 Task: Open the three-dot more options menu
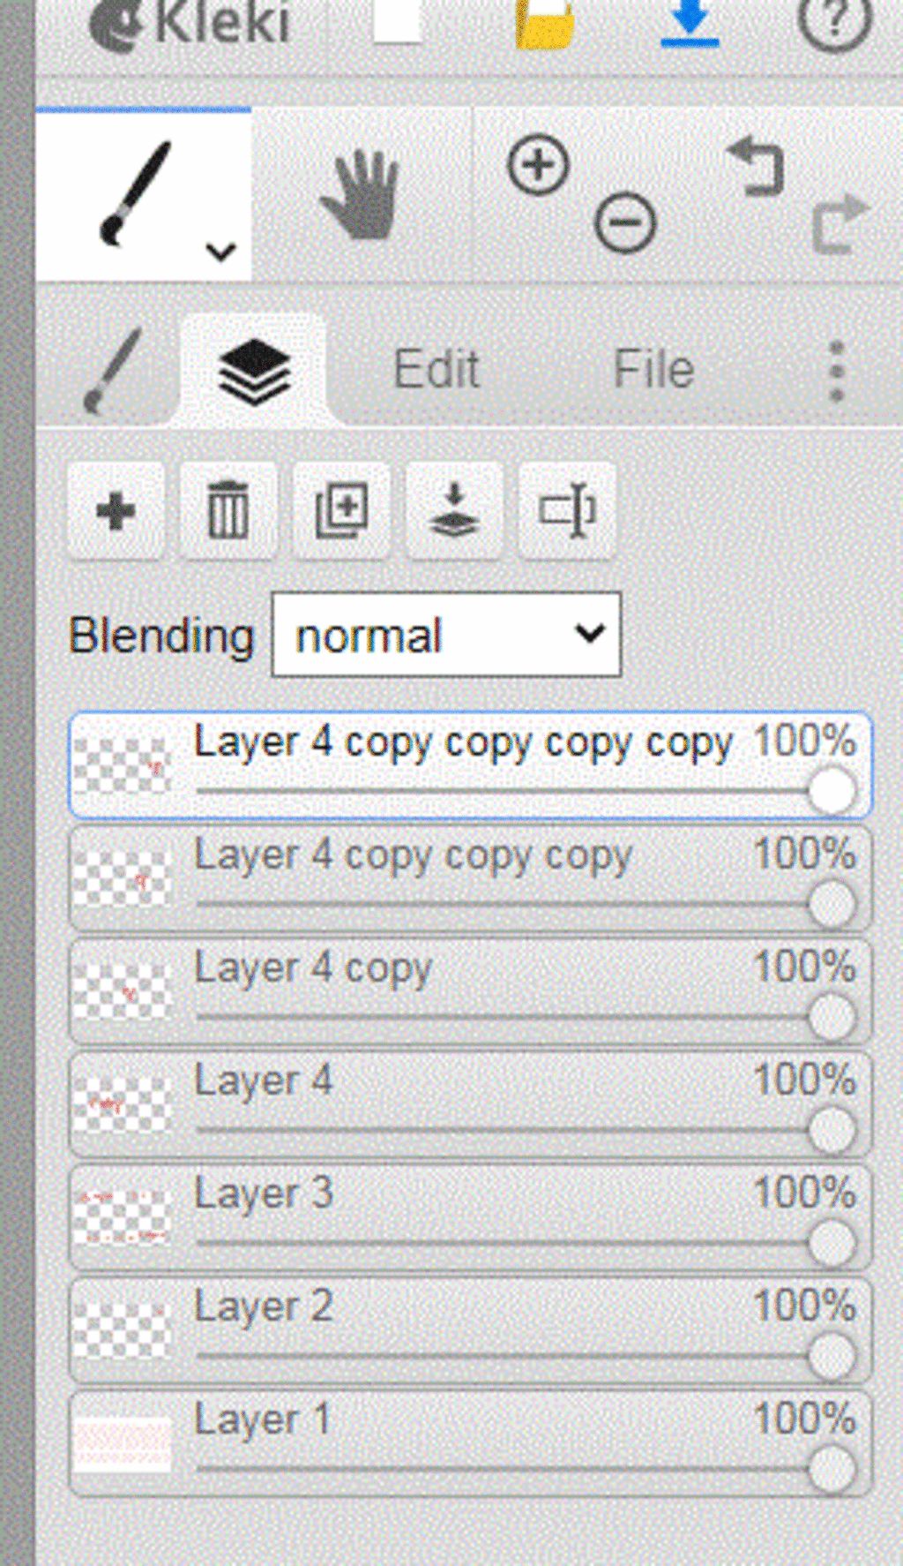click(837, 371)
